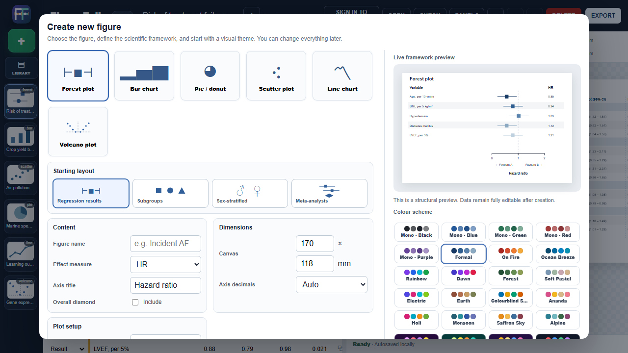Open the forest figure thumbnail in sidebar

point(21,101)
